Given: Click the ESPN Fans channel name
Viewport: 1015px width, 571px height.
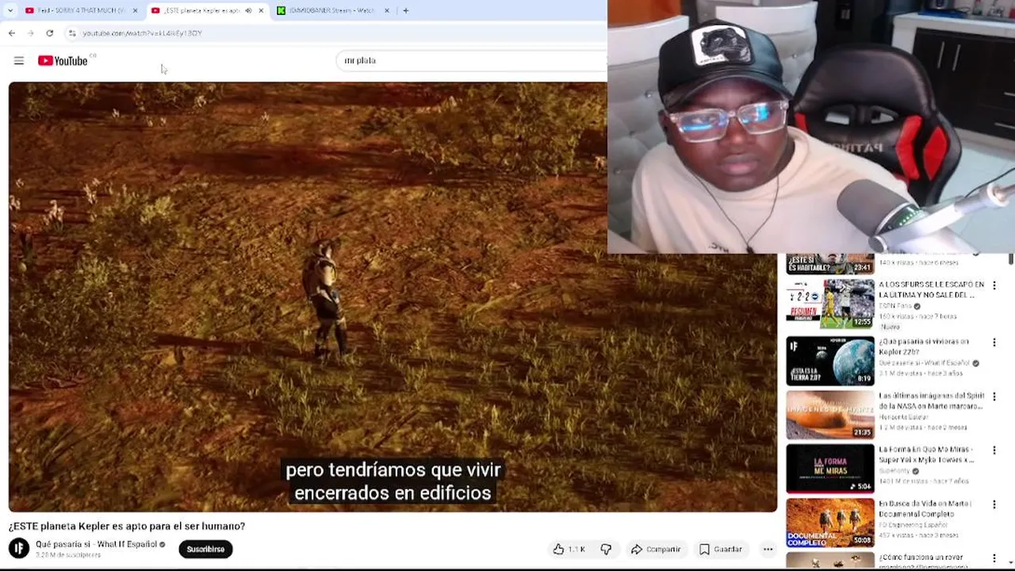Looking at the screenshot, I should 895,305.
